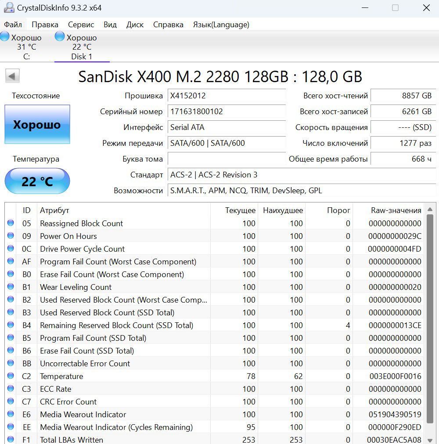Click the CrystalDiskInfo app icon in title bar
The height and width of the screenshot is (444, 439).
click(9, 7)
